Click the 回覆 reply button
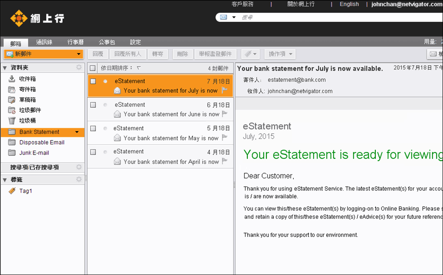443x275 pixels. tap(98, 54)
